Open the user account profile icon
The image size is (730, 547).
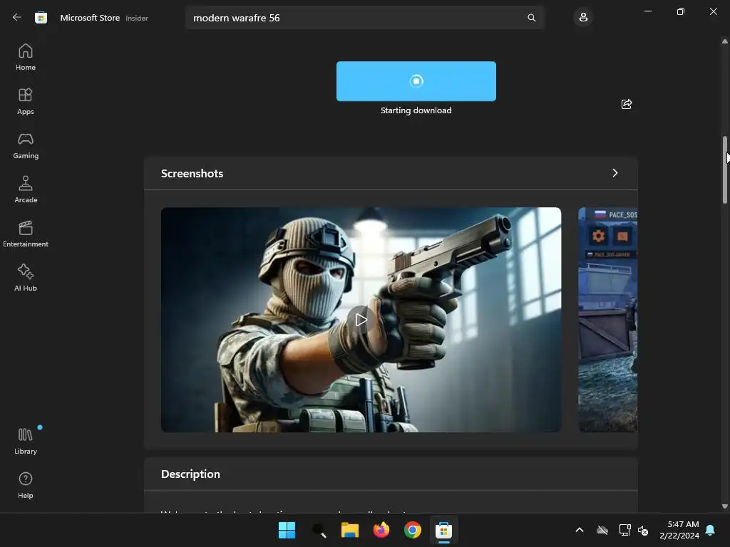pos(583,18)
